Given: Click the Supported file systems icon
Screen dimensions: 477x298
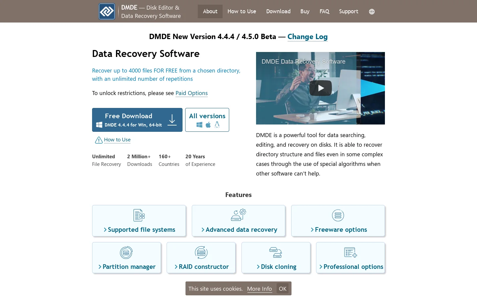Looking at the screenshot, I should [139, 216].
